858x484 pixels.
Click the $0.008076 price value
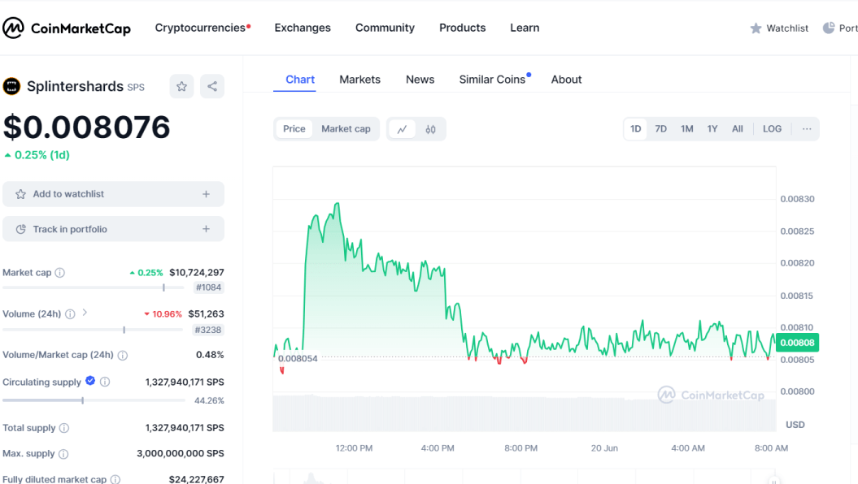[86, 127]
